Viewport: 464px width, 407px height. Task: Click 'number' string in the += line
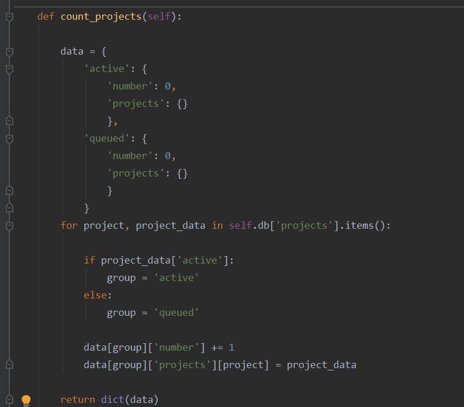pos(177,347)
